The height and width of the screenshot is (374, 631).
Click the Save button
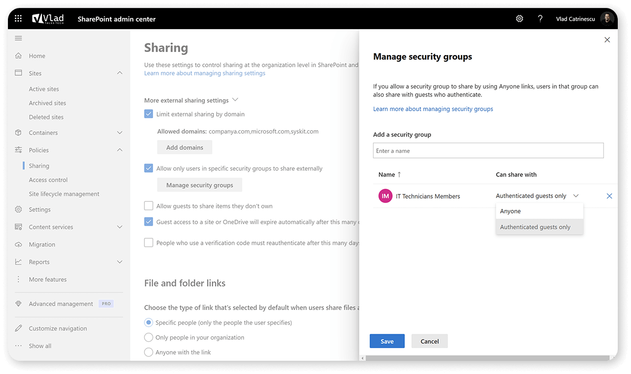pyautogui.click(x=387, y=341)
